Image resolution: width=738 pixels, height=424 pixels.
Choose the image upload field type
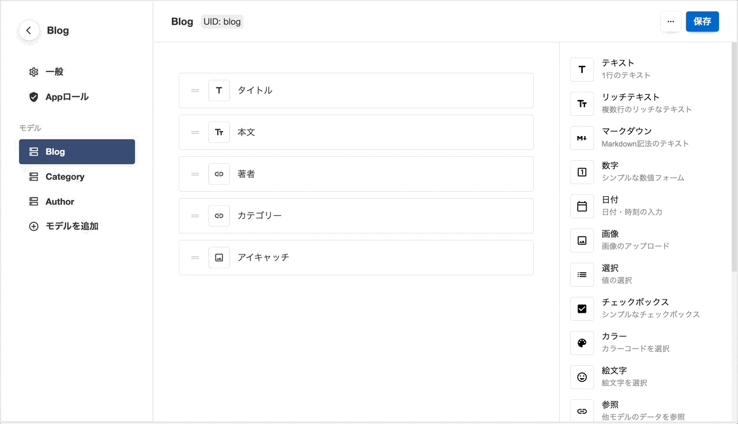pyautogui.click(x=582, y=240)
